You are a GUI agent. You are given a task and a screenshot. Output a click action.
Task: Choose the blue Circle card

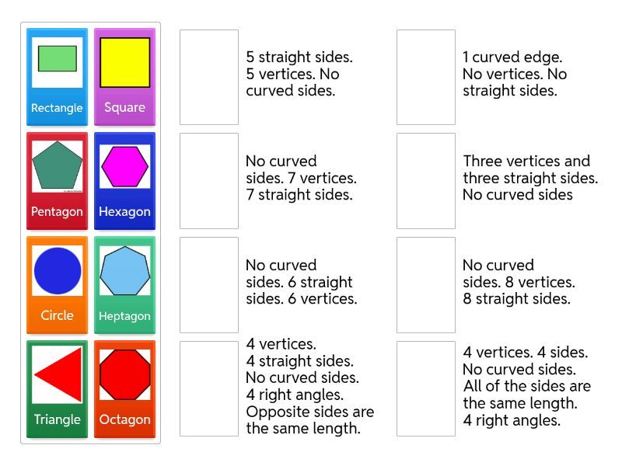[57, 285]
